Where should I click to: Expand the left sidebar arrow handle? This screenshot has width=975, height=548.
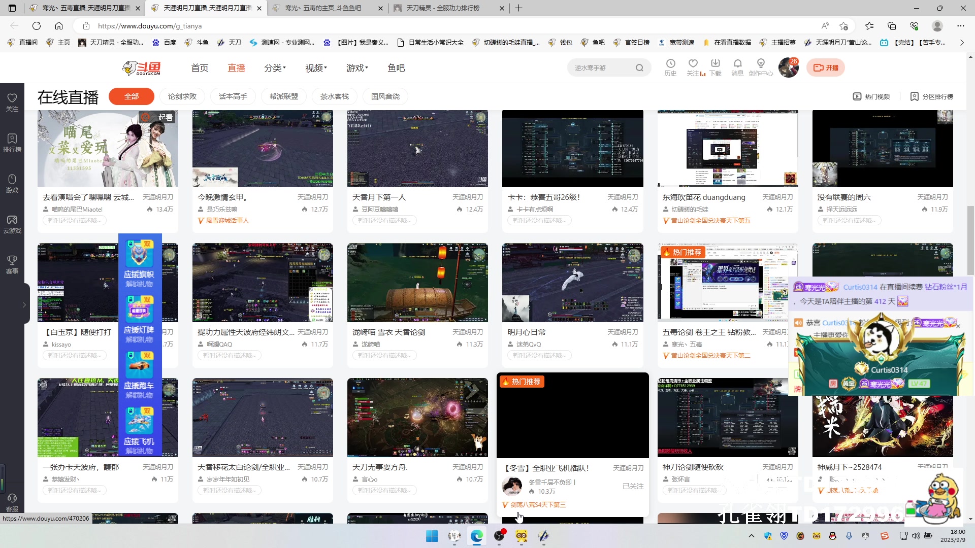[24, 304]
